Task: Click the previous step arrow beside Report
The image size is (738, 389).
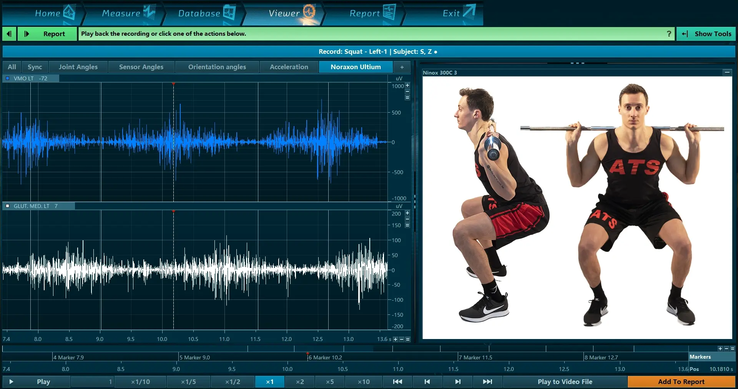Action: (9, 34)
